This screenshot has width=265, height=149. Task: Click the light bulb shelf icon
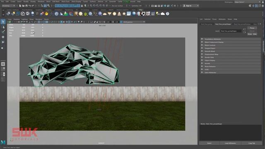click(158, 14)
